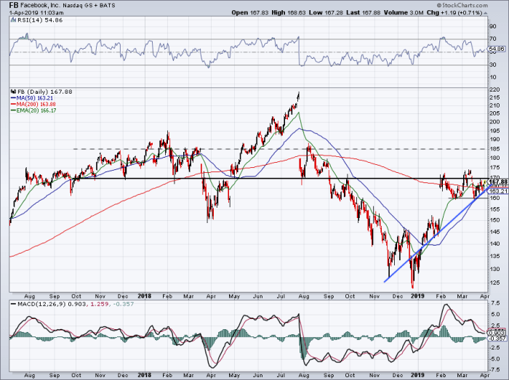Viewport: 509px width, 380px height.
Task: Click the FB ticker symbol in the title
Action: point(14,5)
